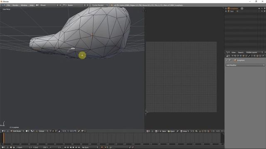
Task: Toggle Icosphere renderability in outliner
Action: click(x=264, y=8)
